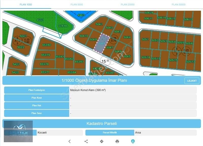Viewport: 203px width, 146px height.
Task: Select parcel 504/9 on the map
Action: [x=93, y=39]
